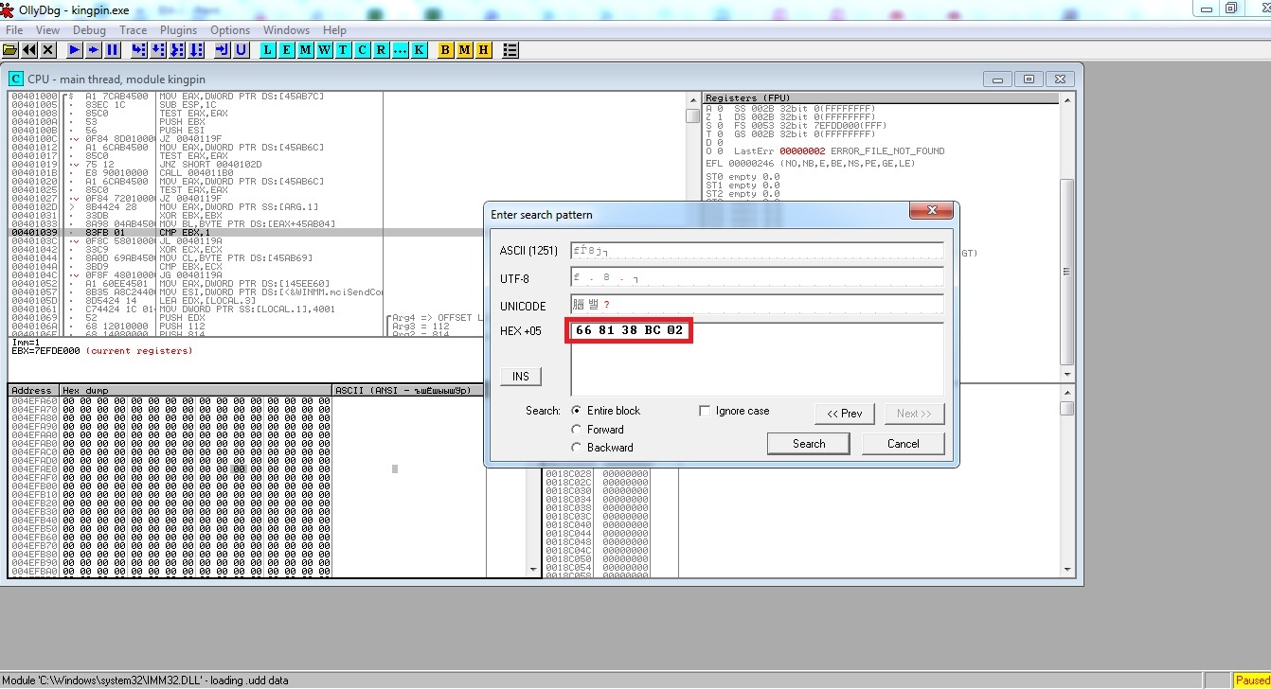Click into the ASCII (1251) pattern field

pyautogui.click(x=757, y=251)
